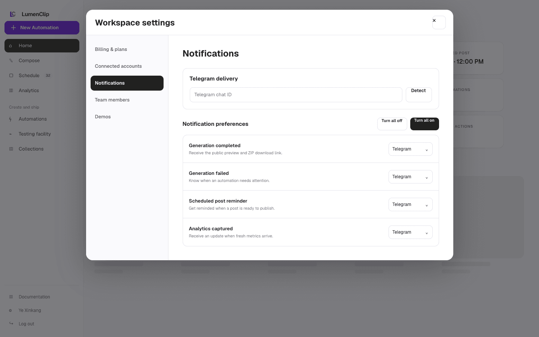Open Team members settings tab

(127, 100)
